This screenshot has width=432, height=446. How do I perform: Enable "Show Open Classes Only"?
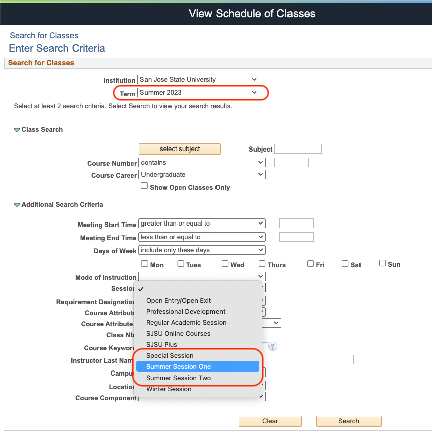click(144, 186)
